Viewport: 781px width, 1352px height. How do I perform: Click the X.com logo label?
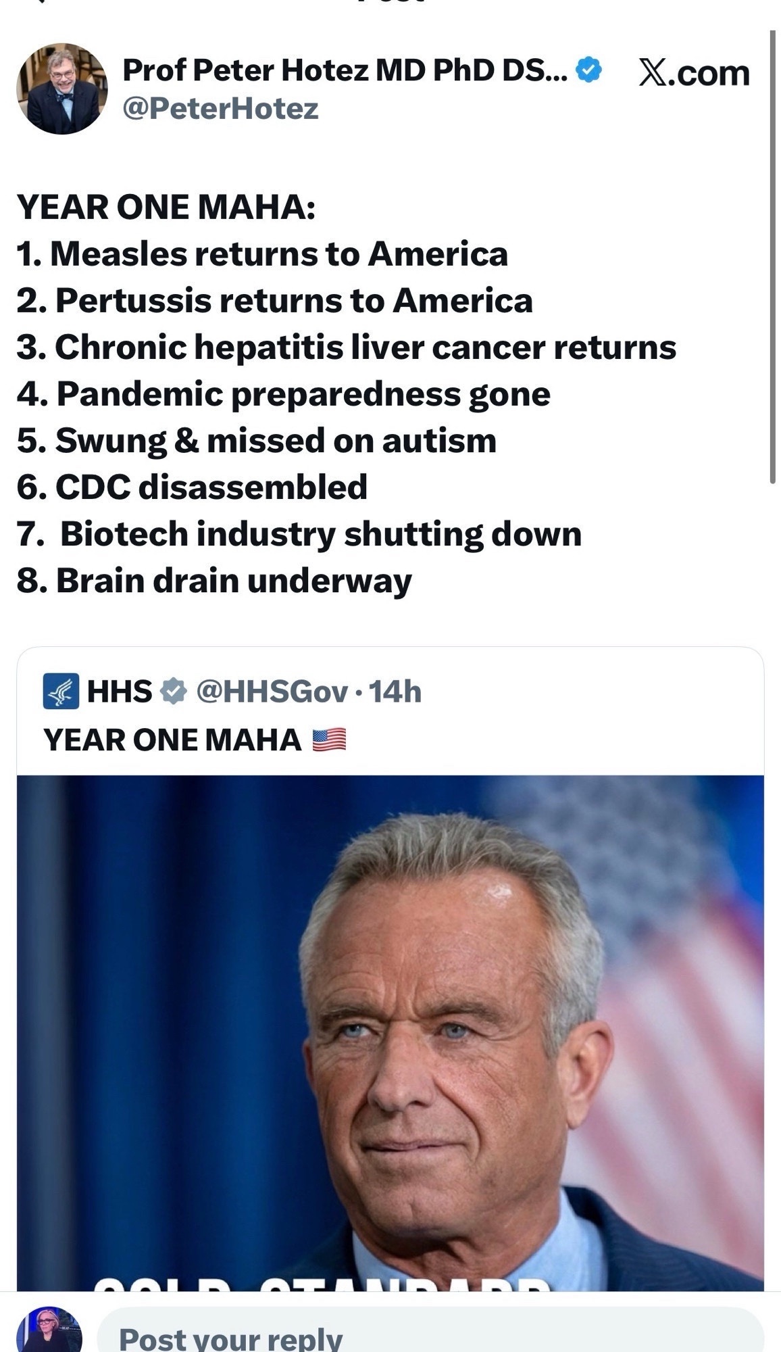click(x=694, y=72)
